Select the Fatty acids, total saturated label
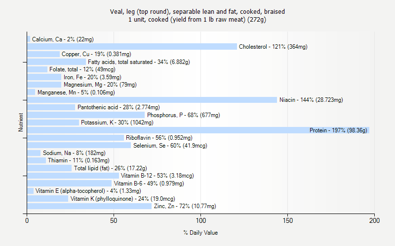 [139, 62]
